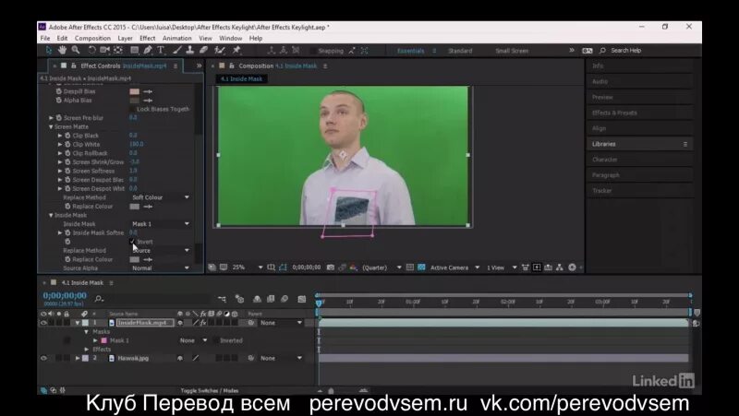Viewport: 739px width, 416px height.
Task: Tick the Snapping checkbox
Action: pyautogui.click(x=313, y=51)
